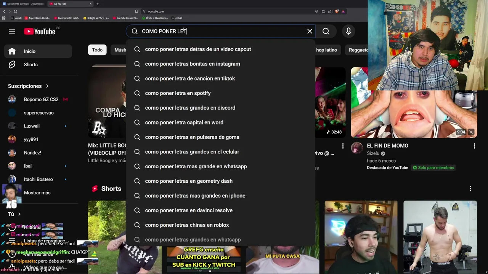Start voice search with the microphone
488x274 pixels.
pos(348,31)
